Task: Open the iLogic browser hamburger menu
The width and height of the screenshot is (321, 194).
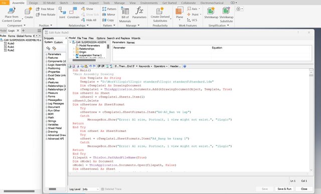Action: click(x=39, y=30)
